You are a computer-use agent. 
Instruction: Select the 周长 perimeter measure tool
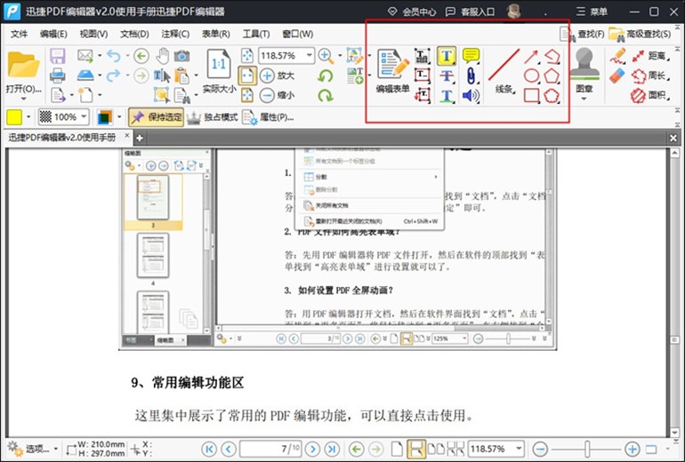651,76
